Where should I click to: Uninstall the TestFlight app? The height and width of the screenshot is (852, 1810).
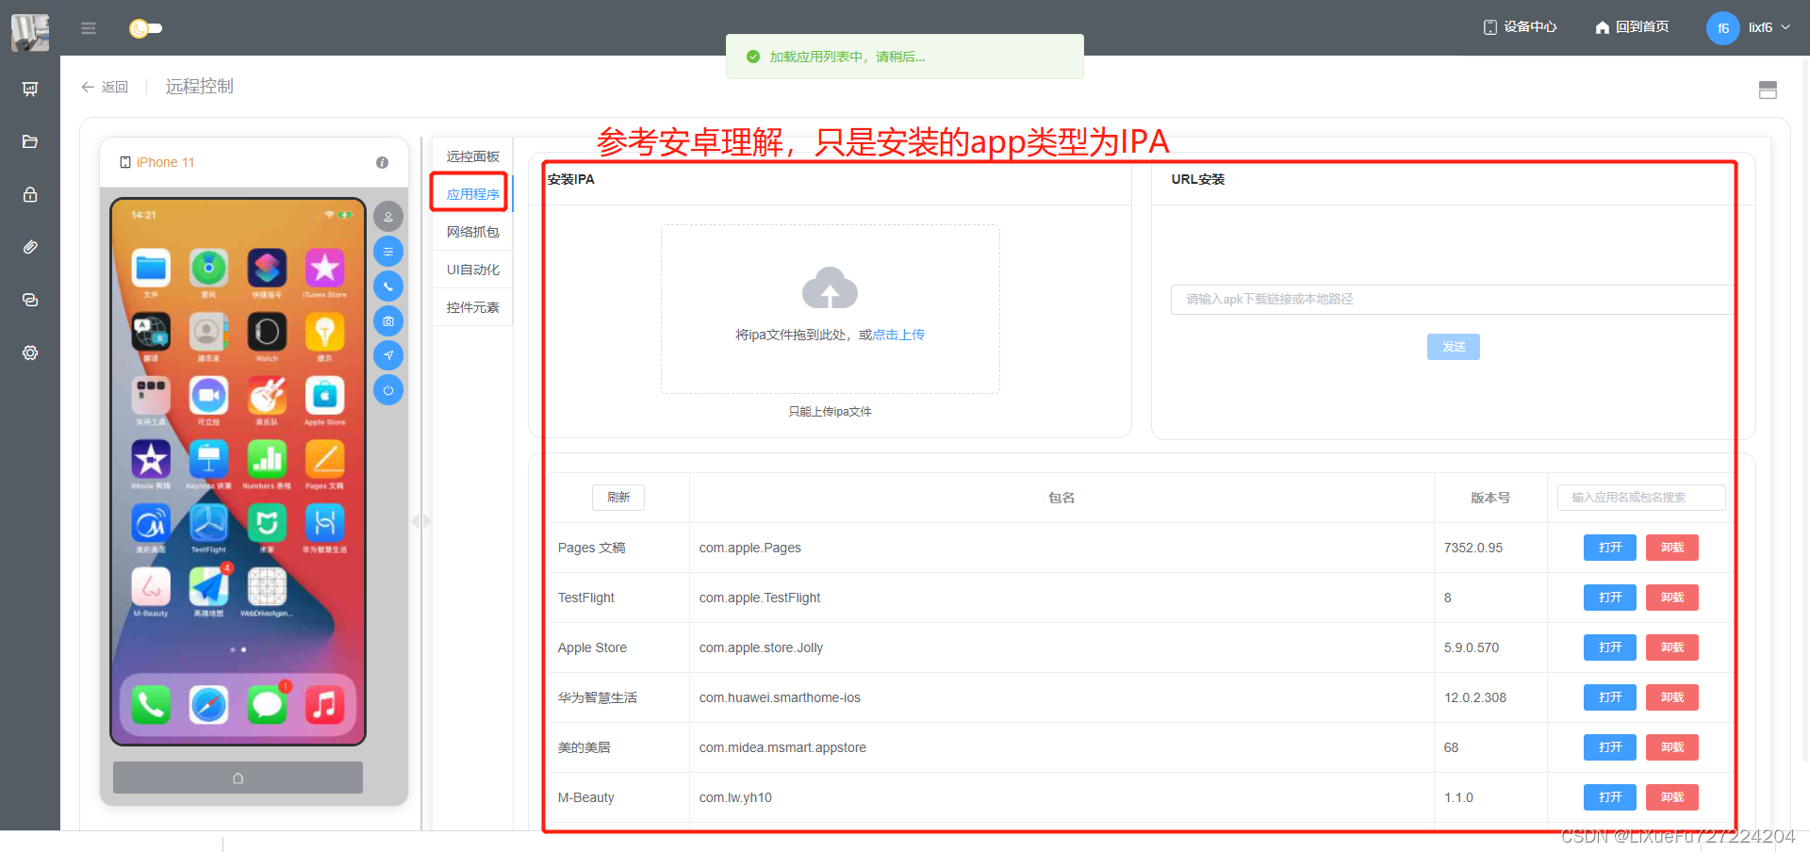1671,598
